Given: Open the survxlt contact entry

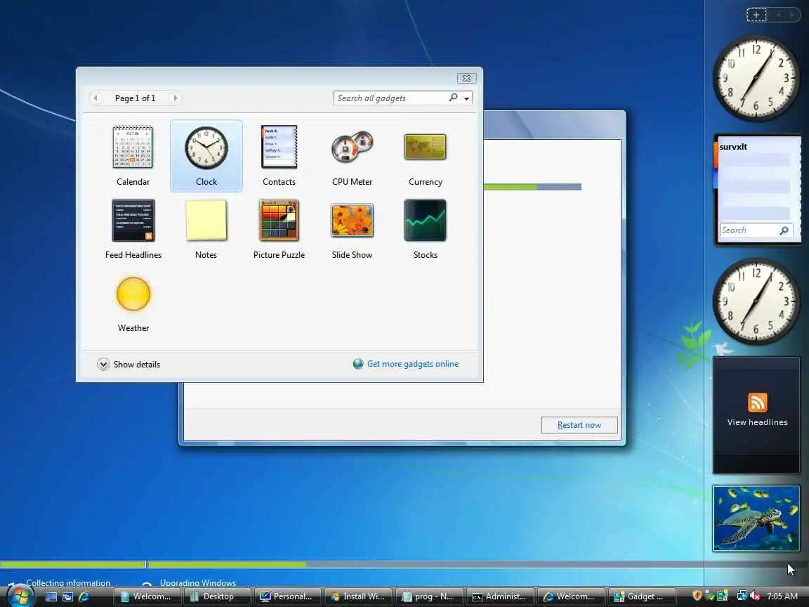Looking at the screenshot, I should [733, 147].
